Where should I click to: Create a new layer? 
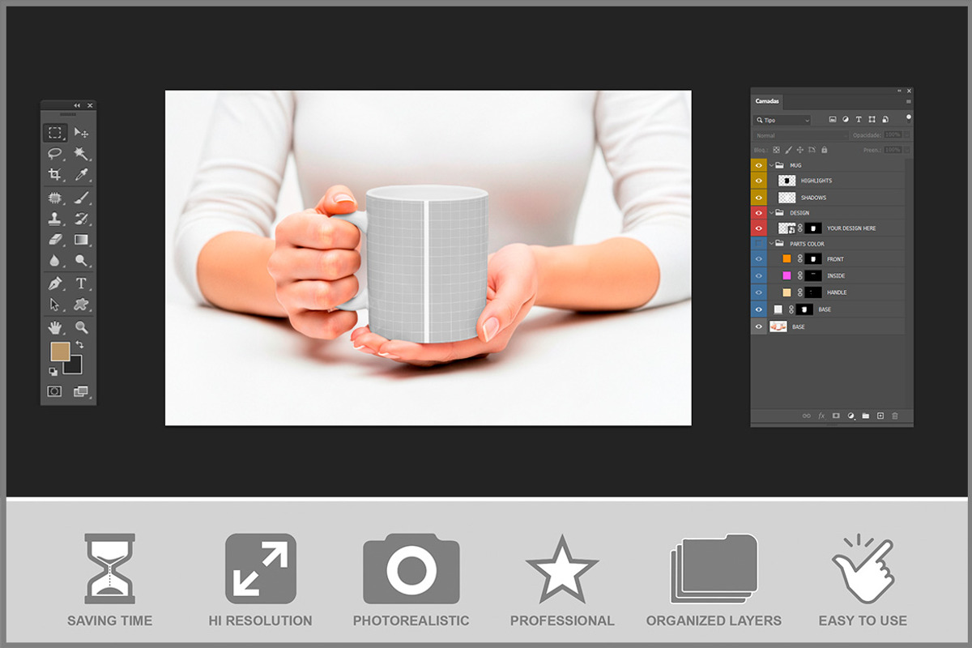pos(880,416)
